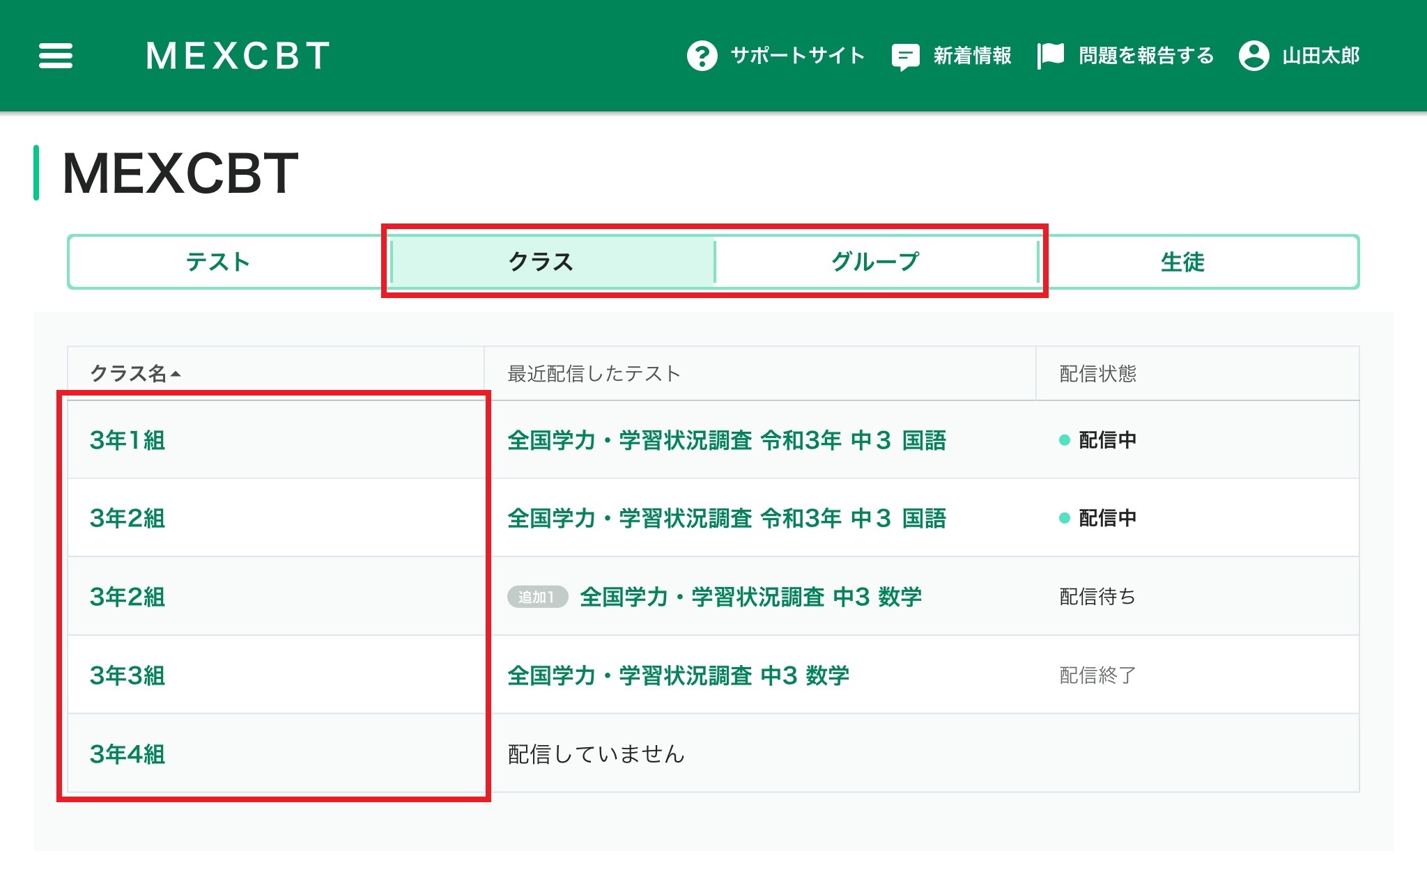Click the 配信終了 status
This screenshot has height=876, width=1427.
point(1097,675)
